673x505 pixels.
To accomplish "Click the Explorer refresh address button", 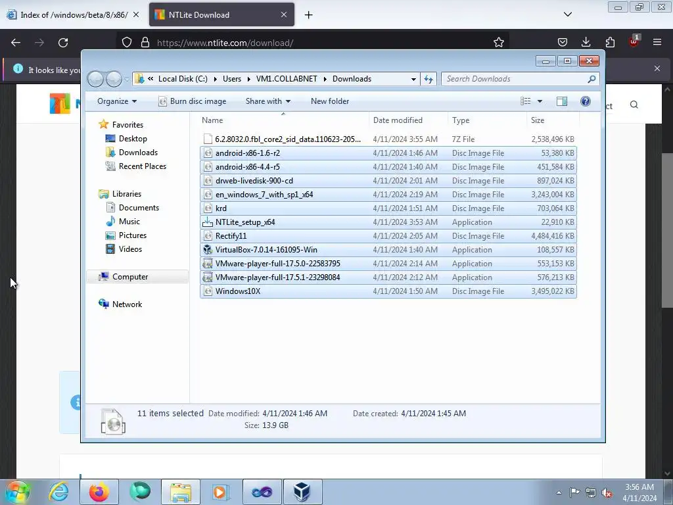I will tap(429, 79).
